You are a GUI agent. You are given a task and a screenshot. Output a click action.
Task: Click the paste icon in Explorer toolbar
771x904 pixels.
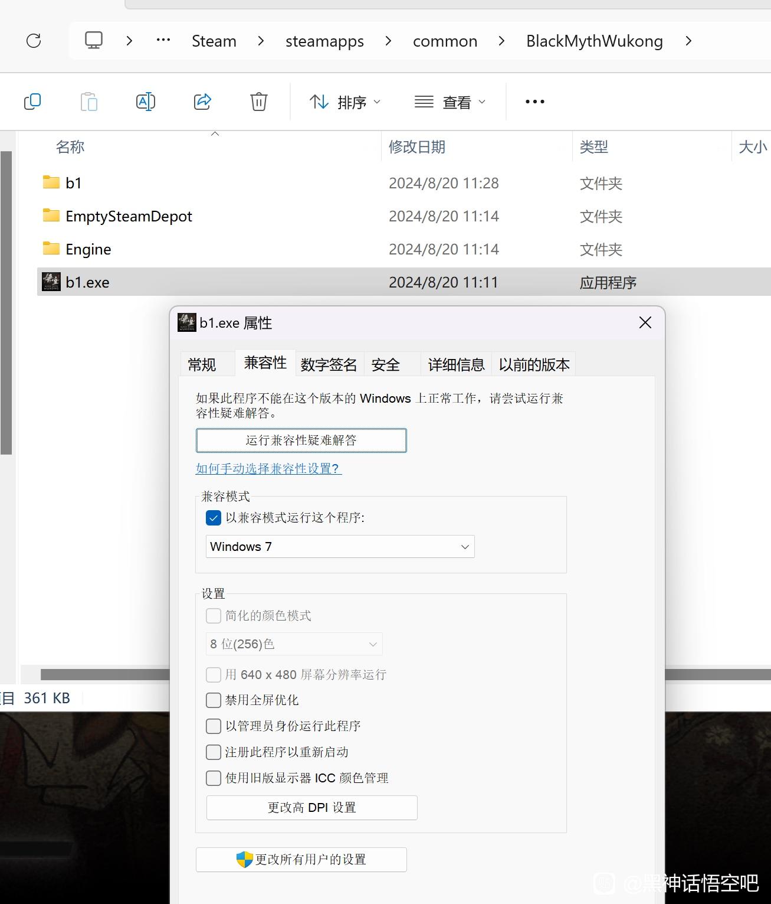89,102
